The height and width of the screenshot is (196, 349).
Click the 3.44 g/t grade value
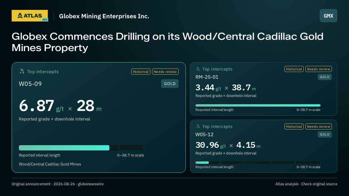click(x=208, y=87)
